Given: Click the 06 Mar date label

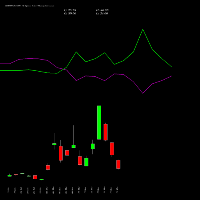Looking at the screenshot, I should tap(66, 190).
